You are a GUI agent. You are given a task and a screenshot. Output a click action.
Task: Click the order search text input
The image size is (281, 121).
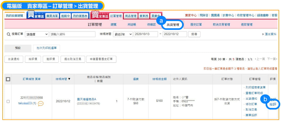point(72,34)
